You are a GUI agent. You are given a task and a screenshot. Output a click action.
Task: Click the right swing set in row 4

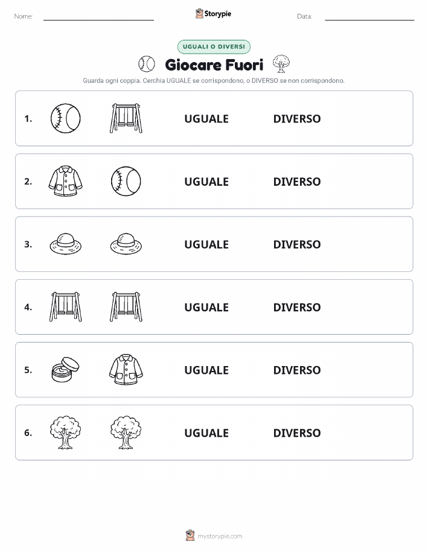pyautogui.click(x=126, y=306)
